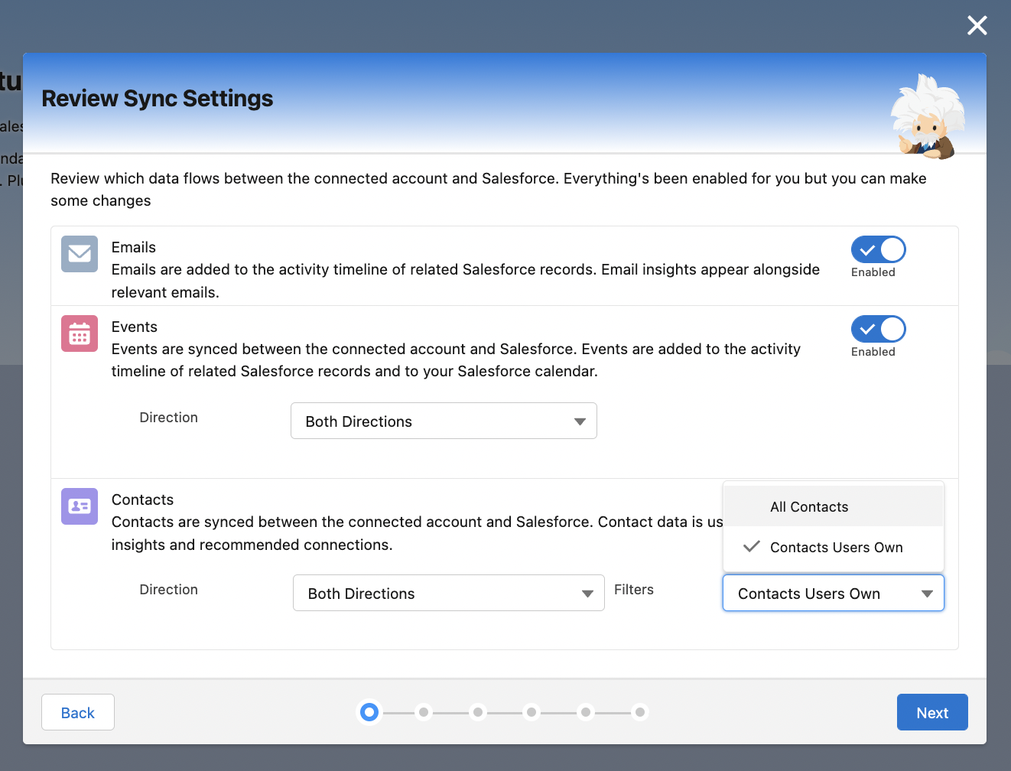This screenshot has width=1011, height=771.
Task: Click the Filters label
Action: tap(634, 590)
